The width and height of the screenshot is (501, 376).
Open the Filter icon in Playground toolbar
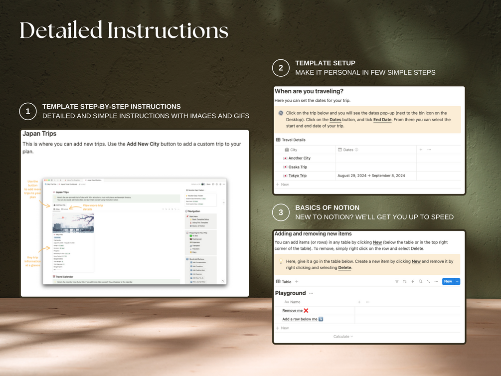397,281
